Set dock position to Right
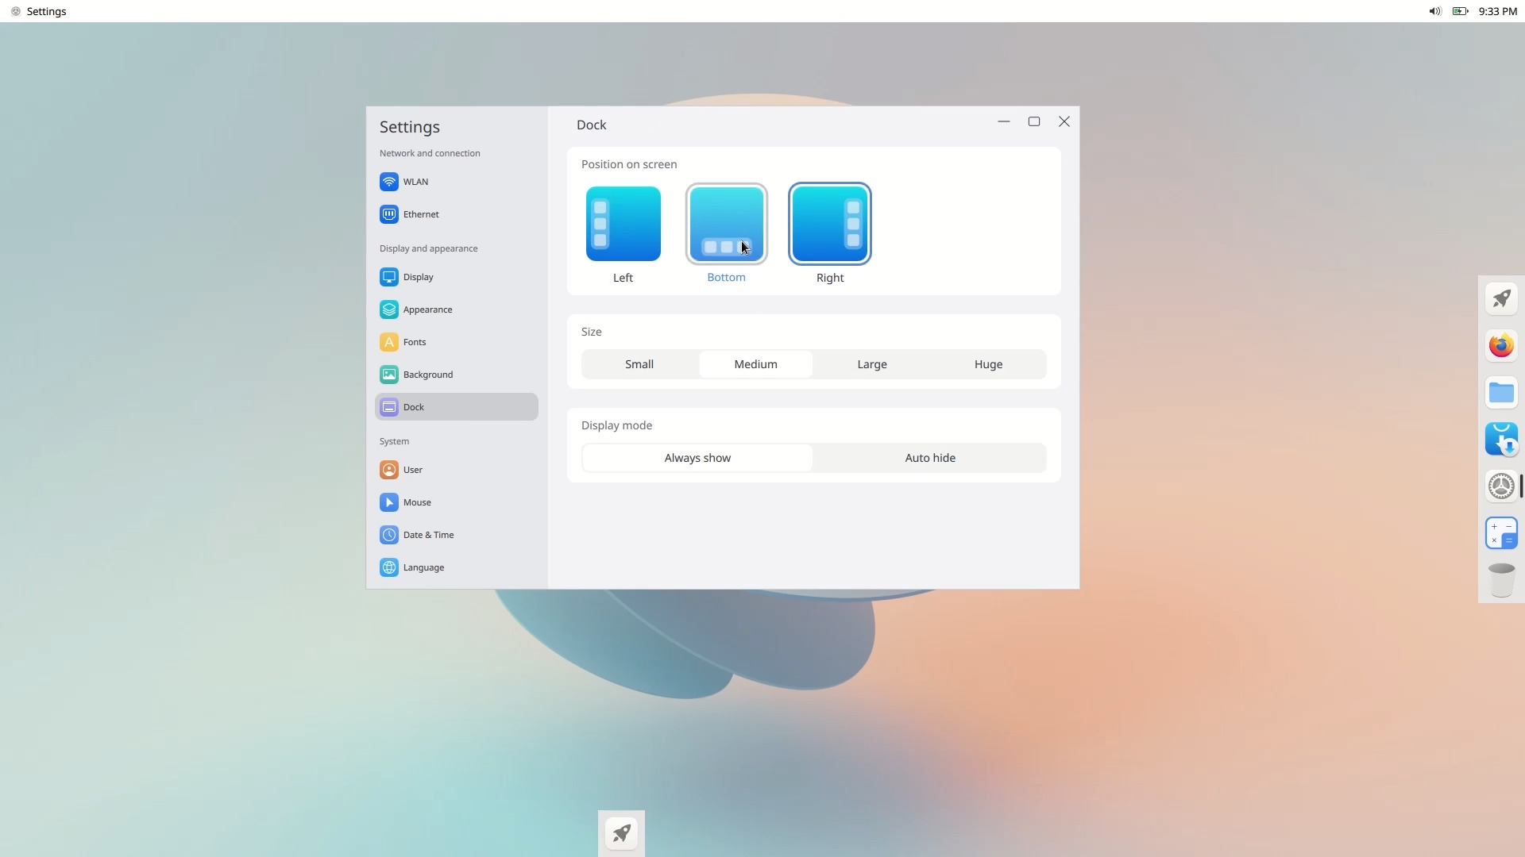Image resolution: width=1525 pixels, height=857 pixels. pos(830,224)
